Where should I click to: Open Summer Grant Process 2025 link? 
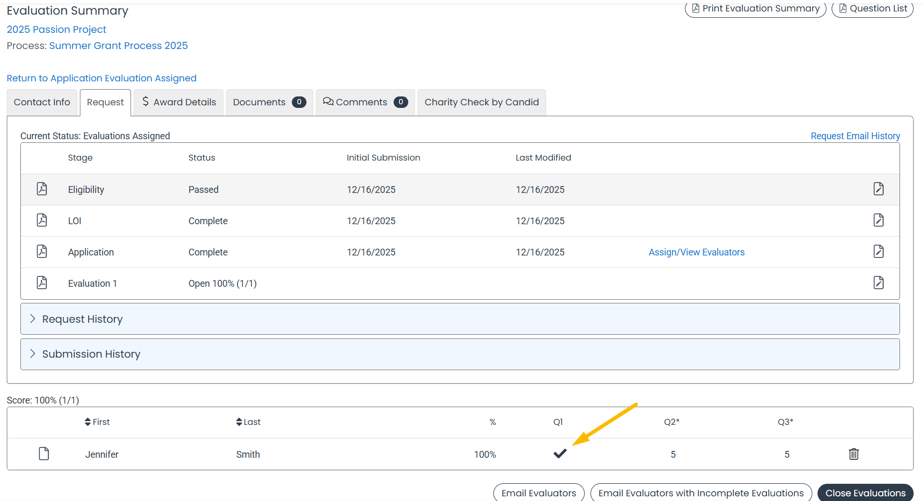pyautogui.click(x=119, y=45)
